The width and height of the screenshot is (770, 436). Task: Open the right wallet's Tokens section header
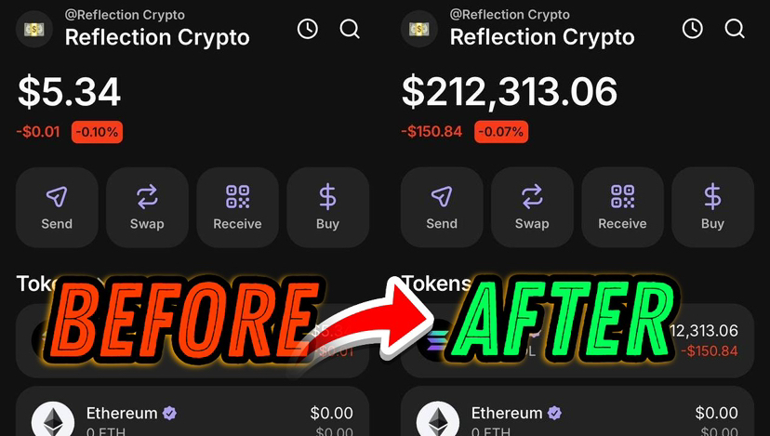(436, 284)
